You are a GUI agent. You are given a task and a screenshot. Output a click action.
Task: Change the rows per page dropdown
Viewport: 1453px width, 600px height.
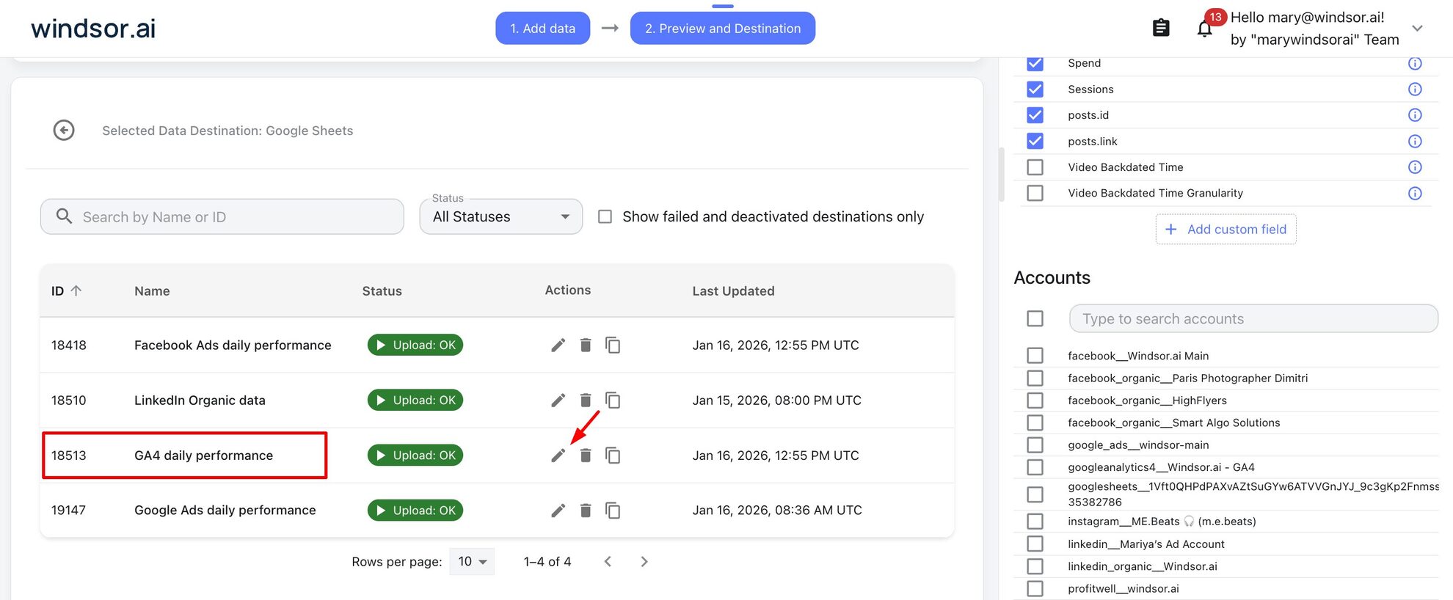[472, 562]
